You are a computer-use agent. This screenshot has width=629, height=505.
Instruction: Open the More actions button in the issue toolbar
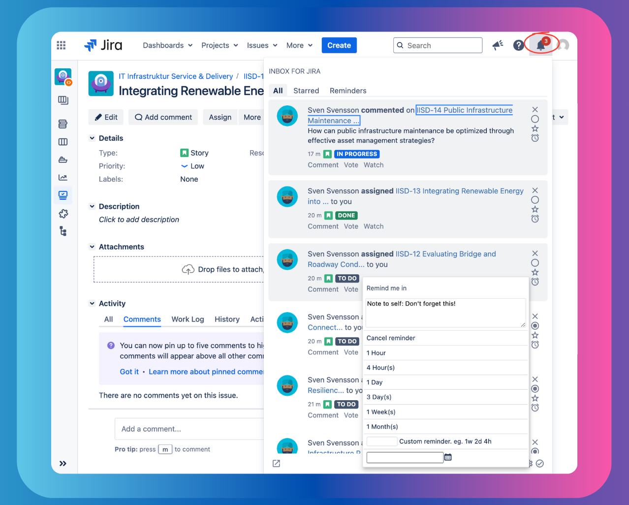[x=252, y=117]
